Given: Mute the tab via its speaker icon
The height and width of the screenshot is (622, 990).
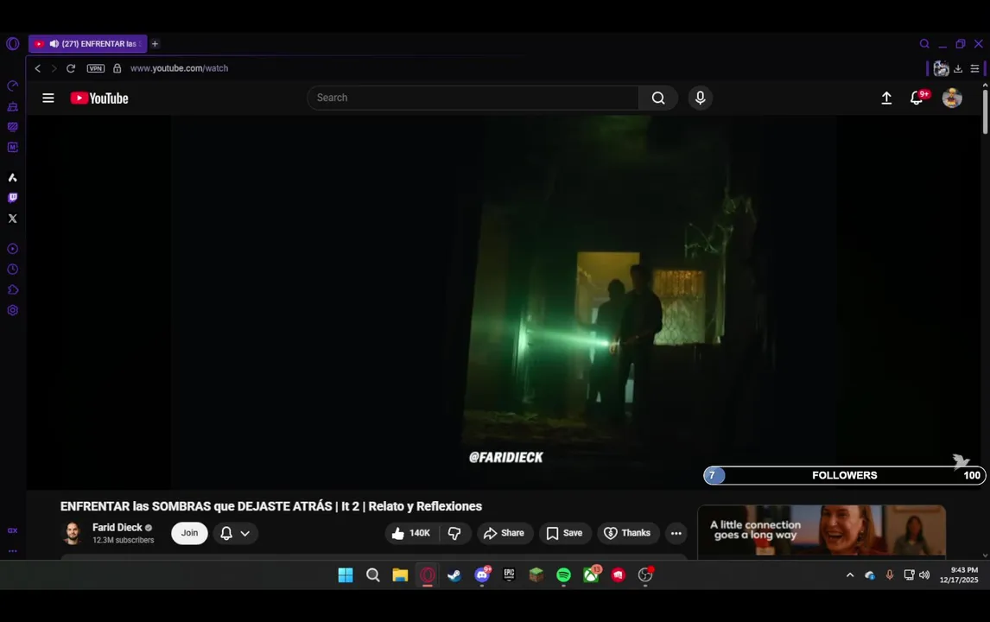Looking at the screenshot, I should coord(54,43).
